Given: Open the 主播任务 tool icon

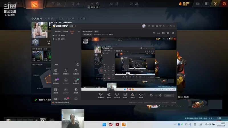Looking at the screenshot, I should [76, 72].
